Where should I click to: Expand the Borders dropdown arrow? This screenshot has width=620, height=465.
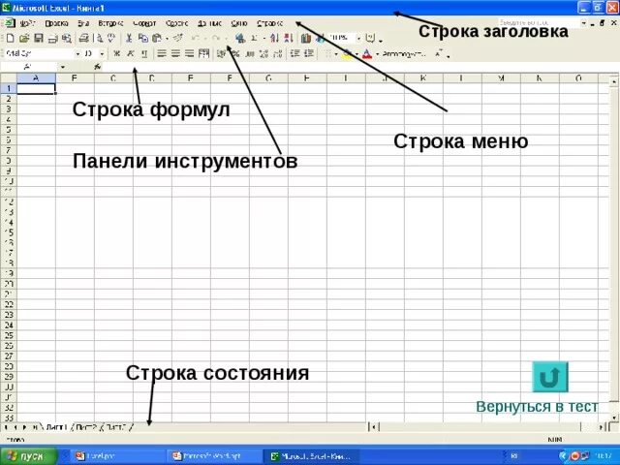(x=336, y=54)
